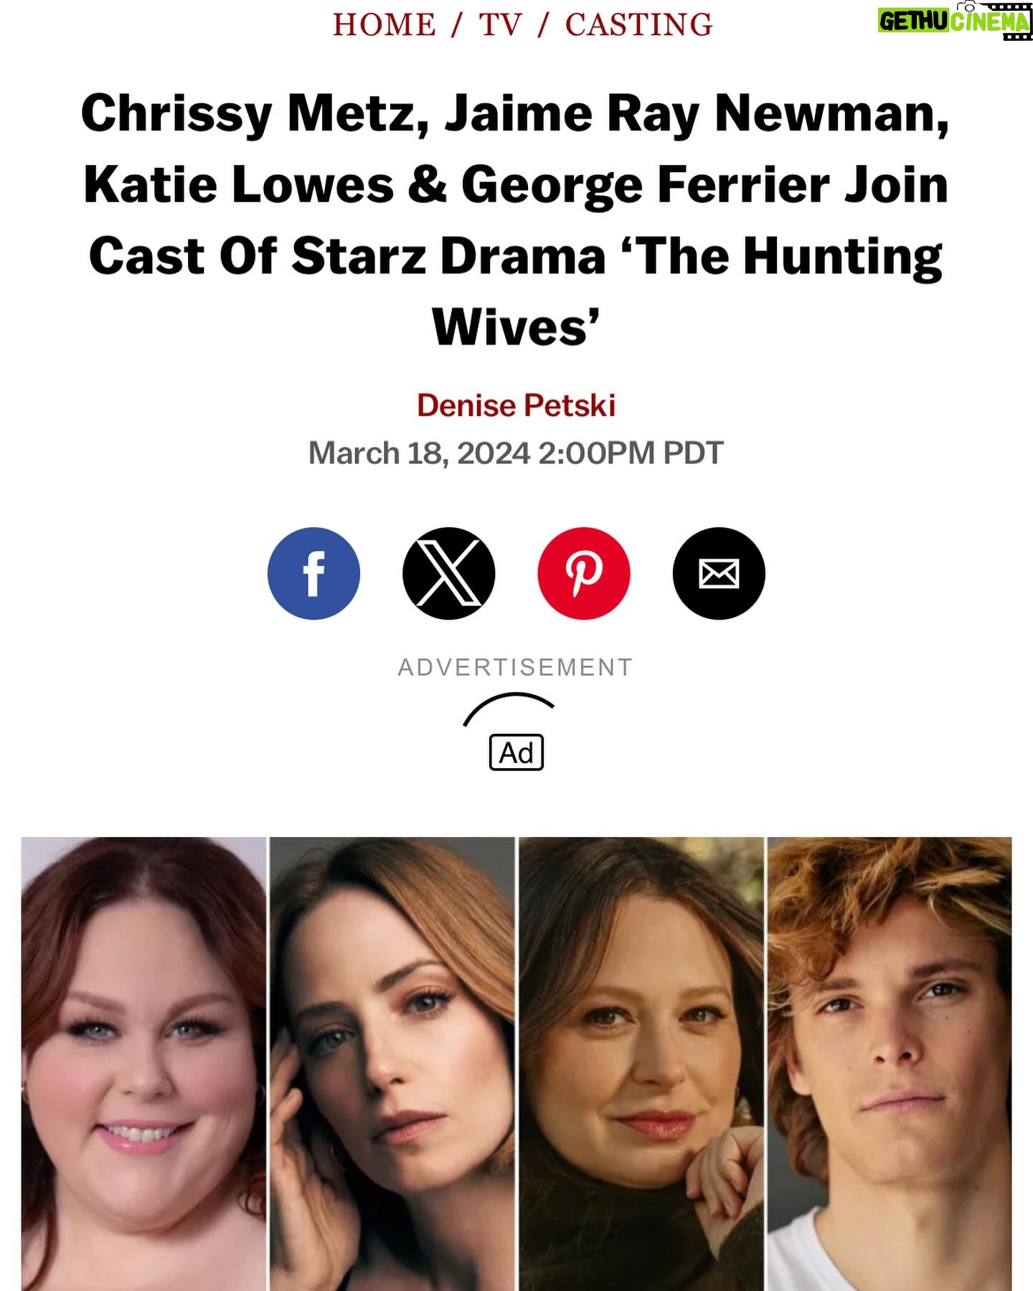Click the boxed Ad badge icon
1033x1291 pixels.
pyautogui.click(x=516, y=752)
